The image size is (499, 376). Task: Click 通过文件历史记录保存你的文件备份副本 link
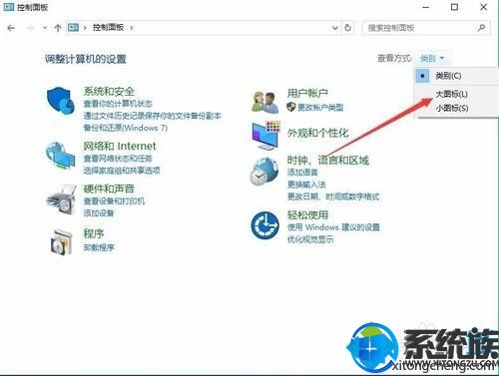coord(153,116)
